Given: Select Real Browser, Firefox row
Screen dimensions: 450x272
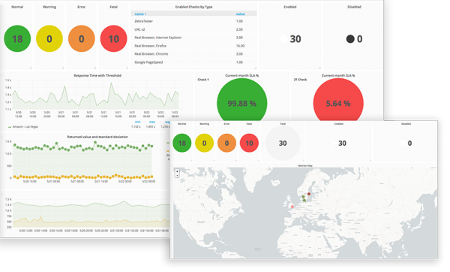Looking at the screenshot, I should click(194, 46).
